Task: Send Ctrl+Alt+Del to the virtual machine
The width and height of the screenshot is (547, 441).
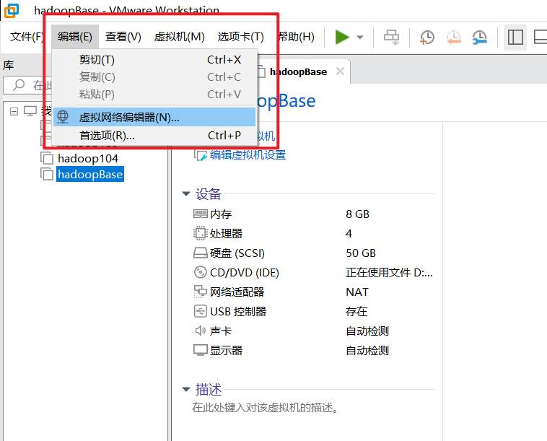Action: pyautogui.click(x=391, y=37)
